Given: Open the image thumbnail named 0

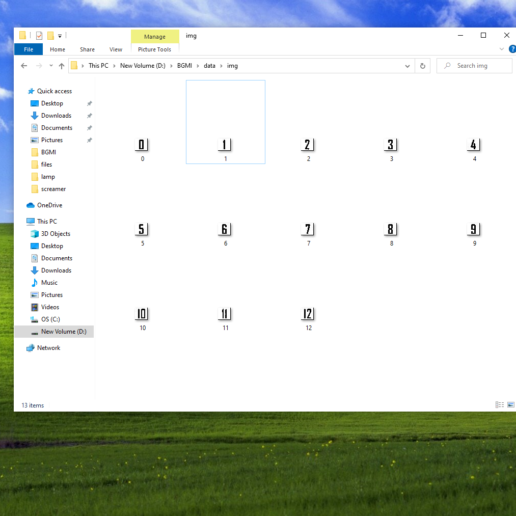Looking at the screenshot, I should click(x=142, y=145).
